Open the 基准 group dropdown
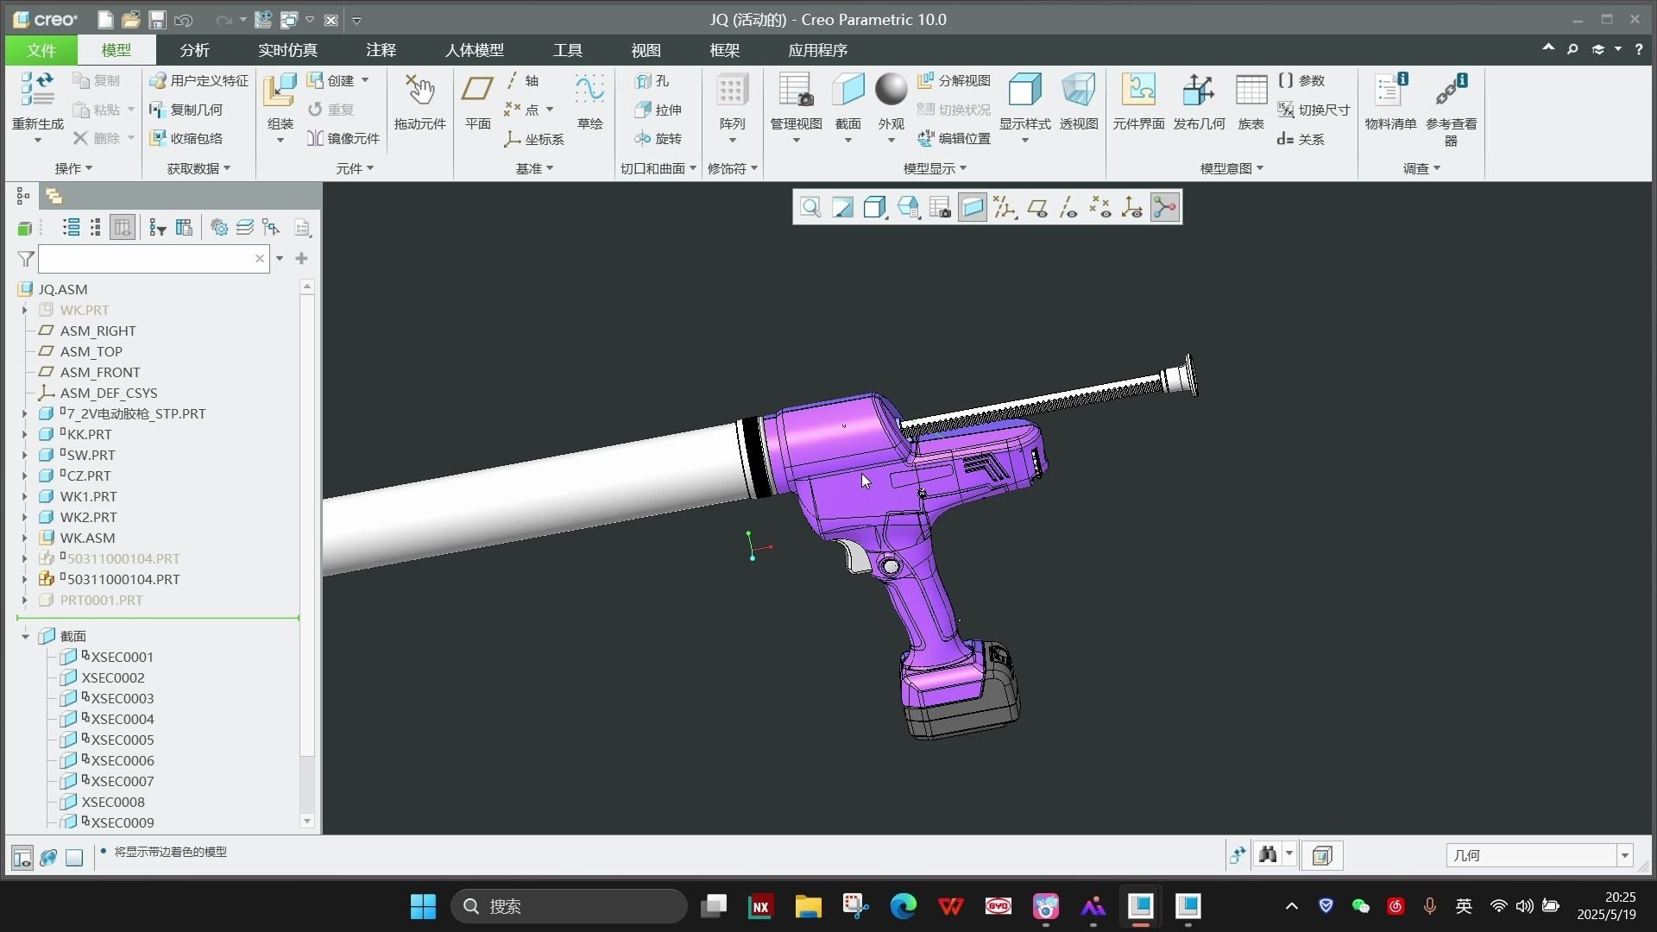 click(534, 168)
